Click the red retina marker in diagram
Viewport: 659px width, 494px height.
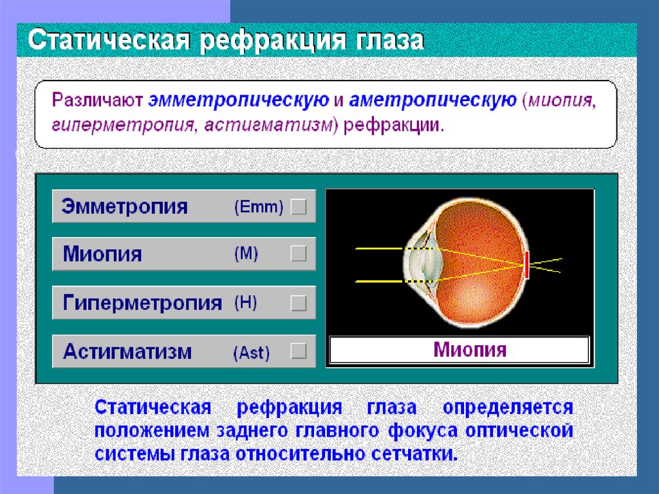pos(526,265)
